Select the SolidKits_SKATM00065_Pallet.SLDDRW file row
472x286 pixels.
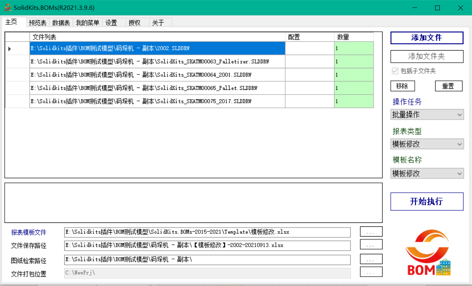coord(157,88)
